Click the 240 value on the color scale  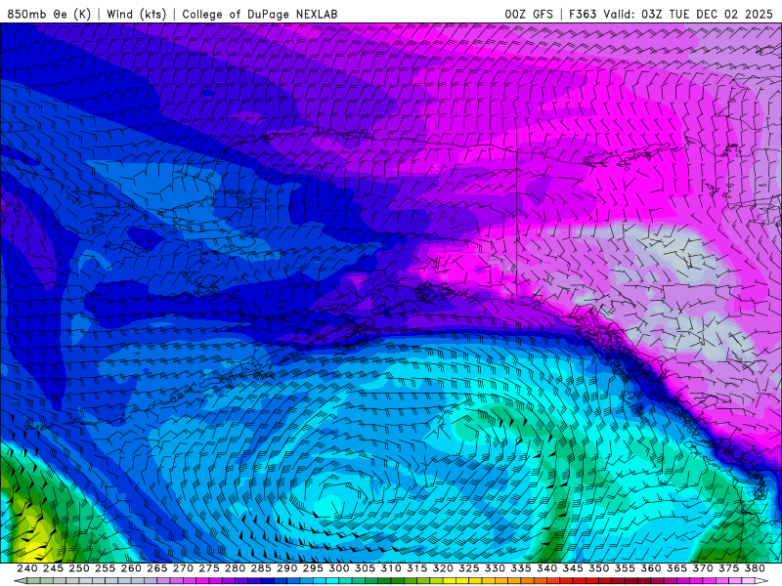(x=27, y=568)
